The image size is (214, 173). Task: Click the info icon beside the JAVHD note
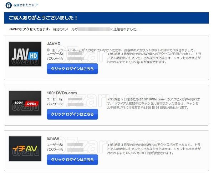pyautogui.click(x=48, y=50)
